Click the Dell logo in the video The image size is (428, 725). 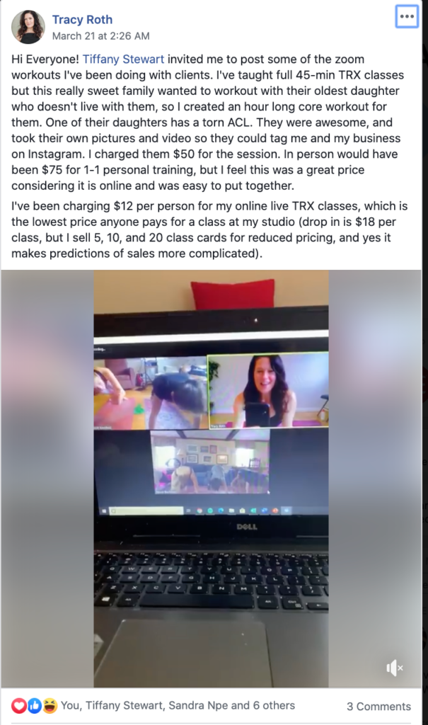click(247, 527)
